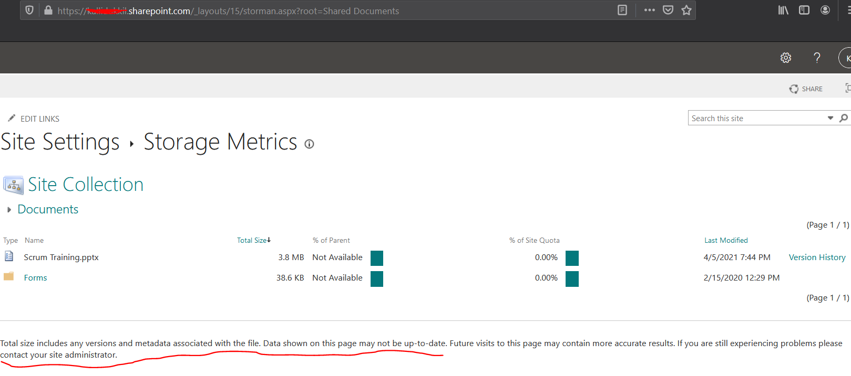Click 2/15/2020 12:29 PM modified date

pos(742,278)
